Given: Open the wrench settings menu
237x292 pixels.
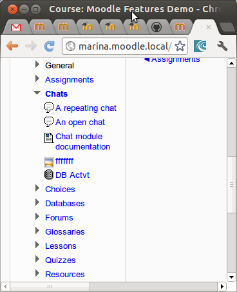Looking at the screenshot, I should point(222,46).
